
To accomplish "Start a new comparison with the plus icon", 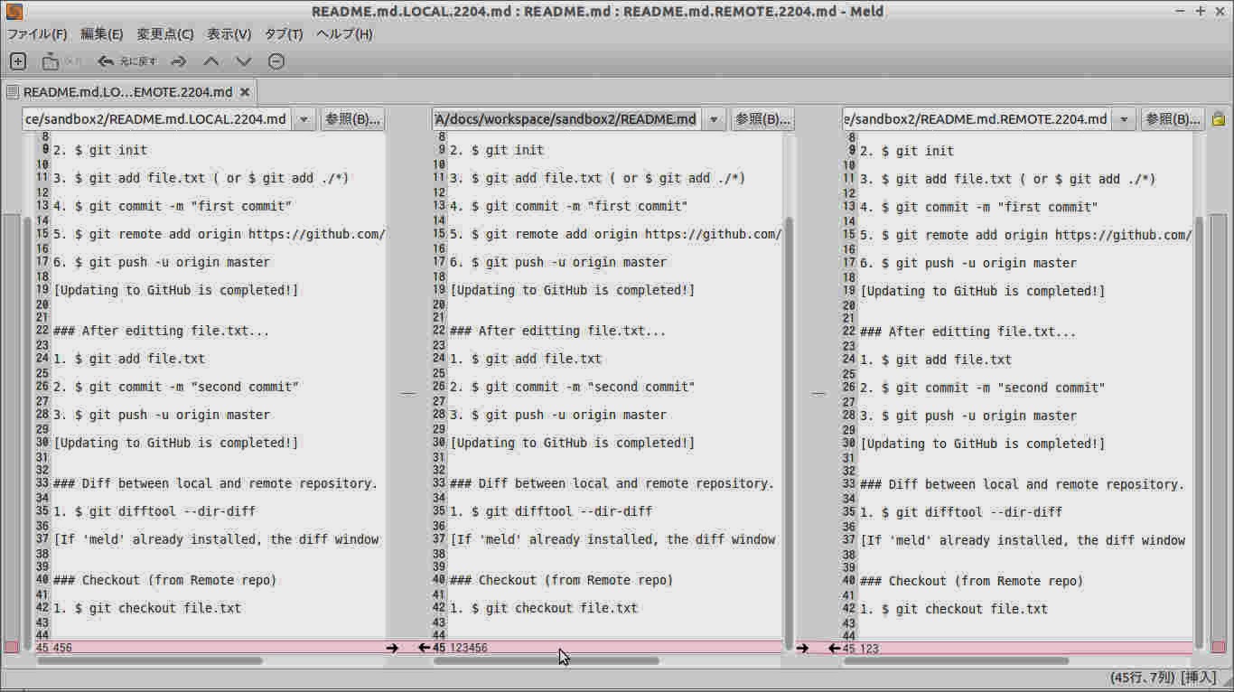I will pos(17,61).
